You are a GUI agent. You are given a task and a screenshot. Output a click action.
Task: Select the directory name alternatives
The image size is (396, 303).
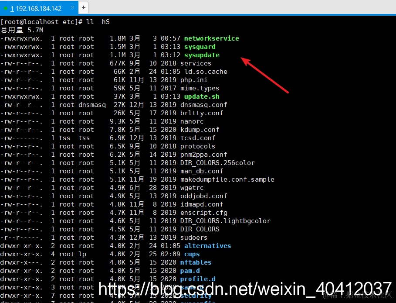[x=208, y=246]
